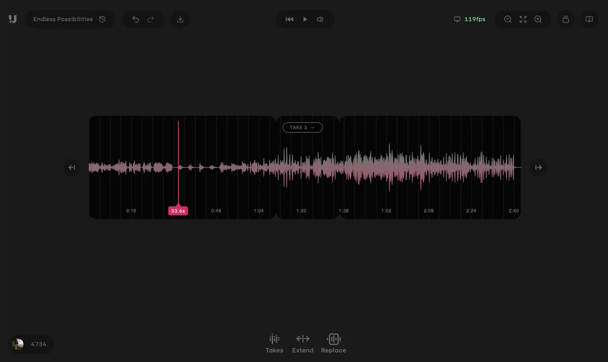Zoom out of the waveform
608x362 pixels.
coord(508,19)
